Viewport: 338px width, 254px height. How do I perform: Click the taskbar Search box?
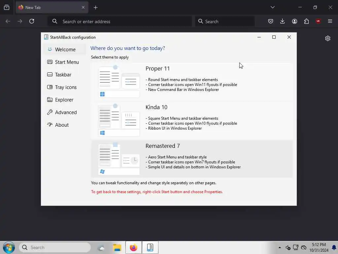pos(55,247)
